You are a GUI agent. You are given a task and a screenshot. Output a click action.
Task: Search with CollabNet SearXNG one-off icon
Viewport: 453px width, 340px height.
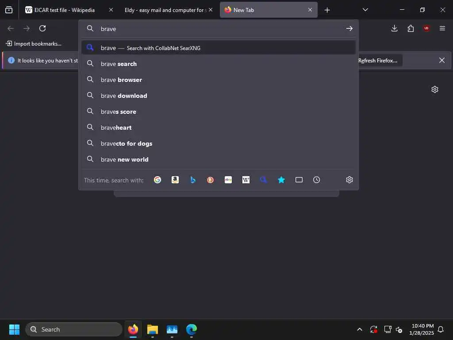[264, 180]
